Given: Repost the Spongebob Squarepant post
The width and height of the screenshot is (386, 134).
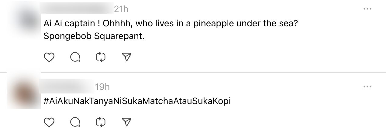Looking at the screenshot, I should (x=100, y=57).
